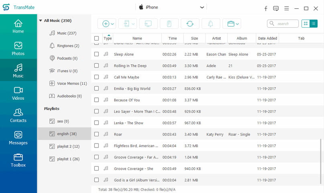The height and width of the screenshot is (193, 324).
Task: Open the Contacts tab in sidebar
Action: coord(18,115)
